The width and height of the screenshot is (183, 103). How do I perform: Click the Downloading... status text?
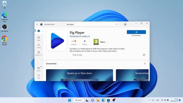(136, 35)
